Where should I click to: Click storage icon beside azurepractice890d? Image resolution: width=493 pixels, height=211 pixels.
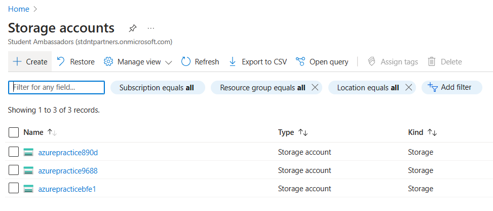(28, 152)
